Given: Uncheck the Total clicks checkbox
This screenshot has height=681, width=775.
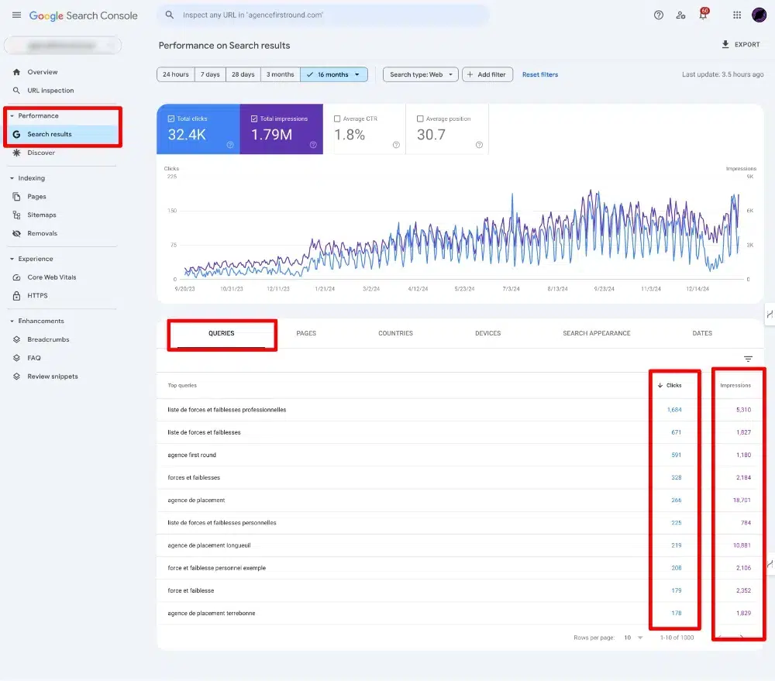Looking at the screenshot, I should 171,119.
